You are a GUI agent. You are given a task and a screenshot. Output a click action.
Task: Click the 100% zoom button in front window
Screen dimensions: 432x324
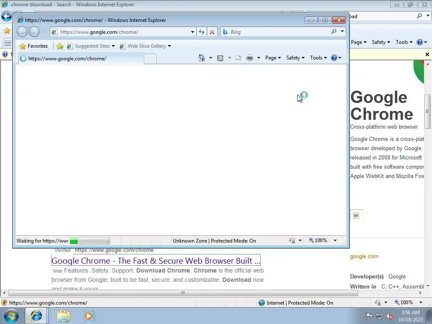tap(318, 240)
